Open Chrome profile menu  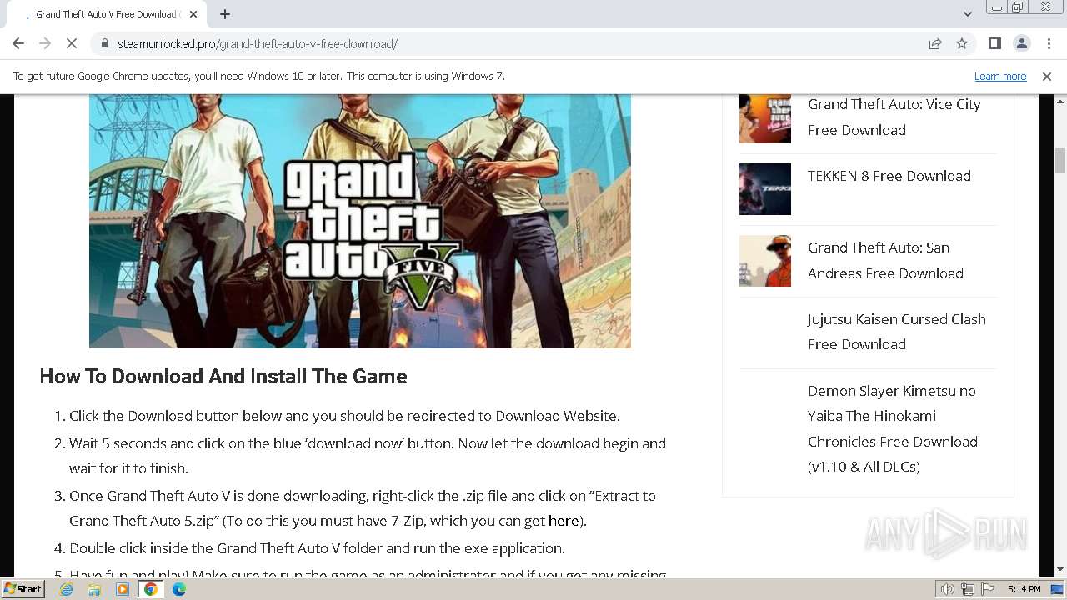pos(1021,43)
